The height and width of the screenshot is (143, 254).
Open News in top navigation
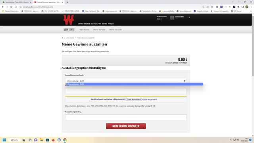coord(104,24)
